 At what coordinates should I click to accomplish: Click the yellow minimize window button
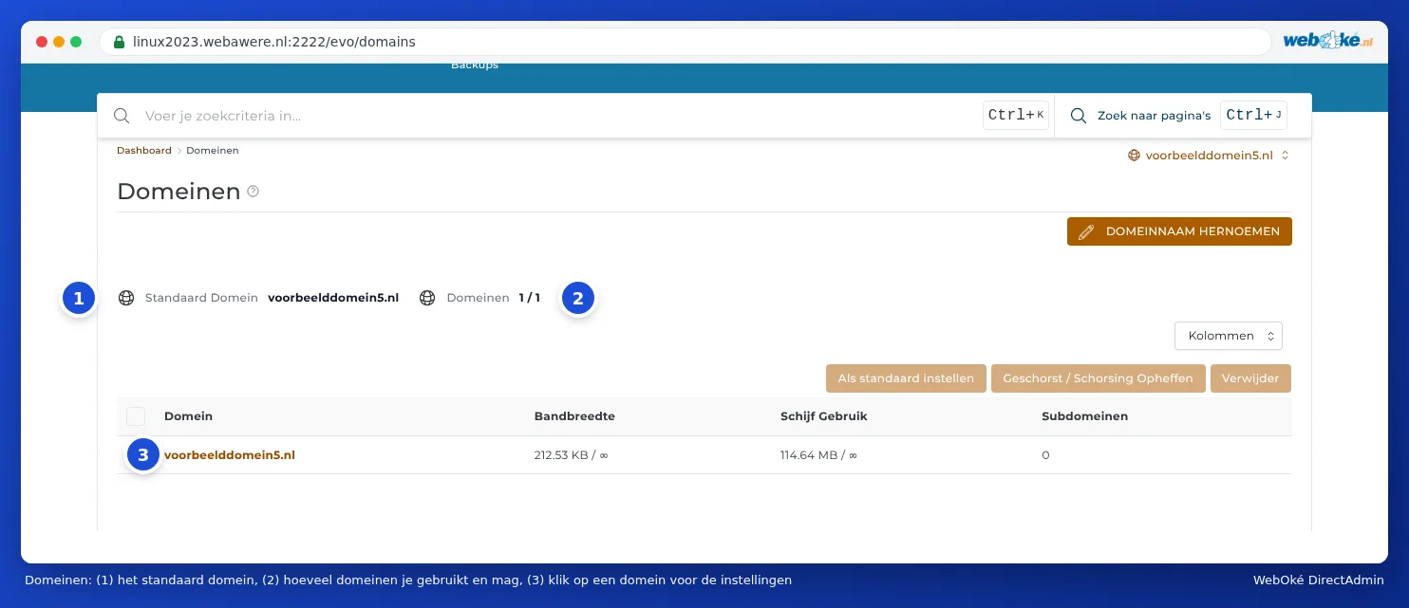(x=59, y=42)
